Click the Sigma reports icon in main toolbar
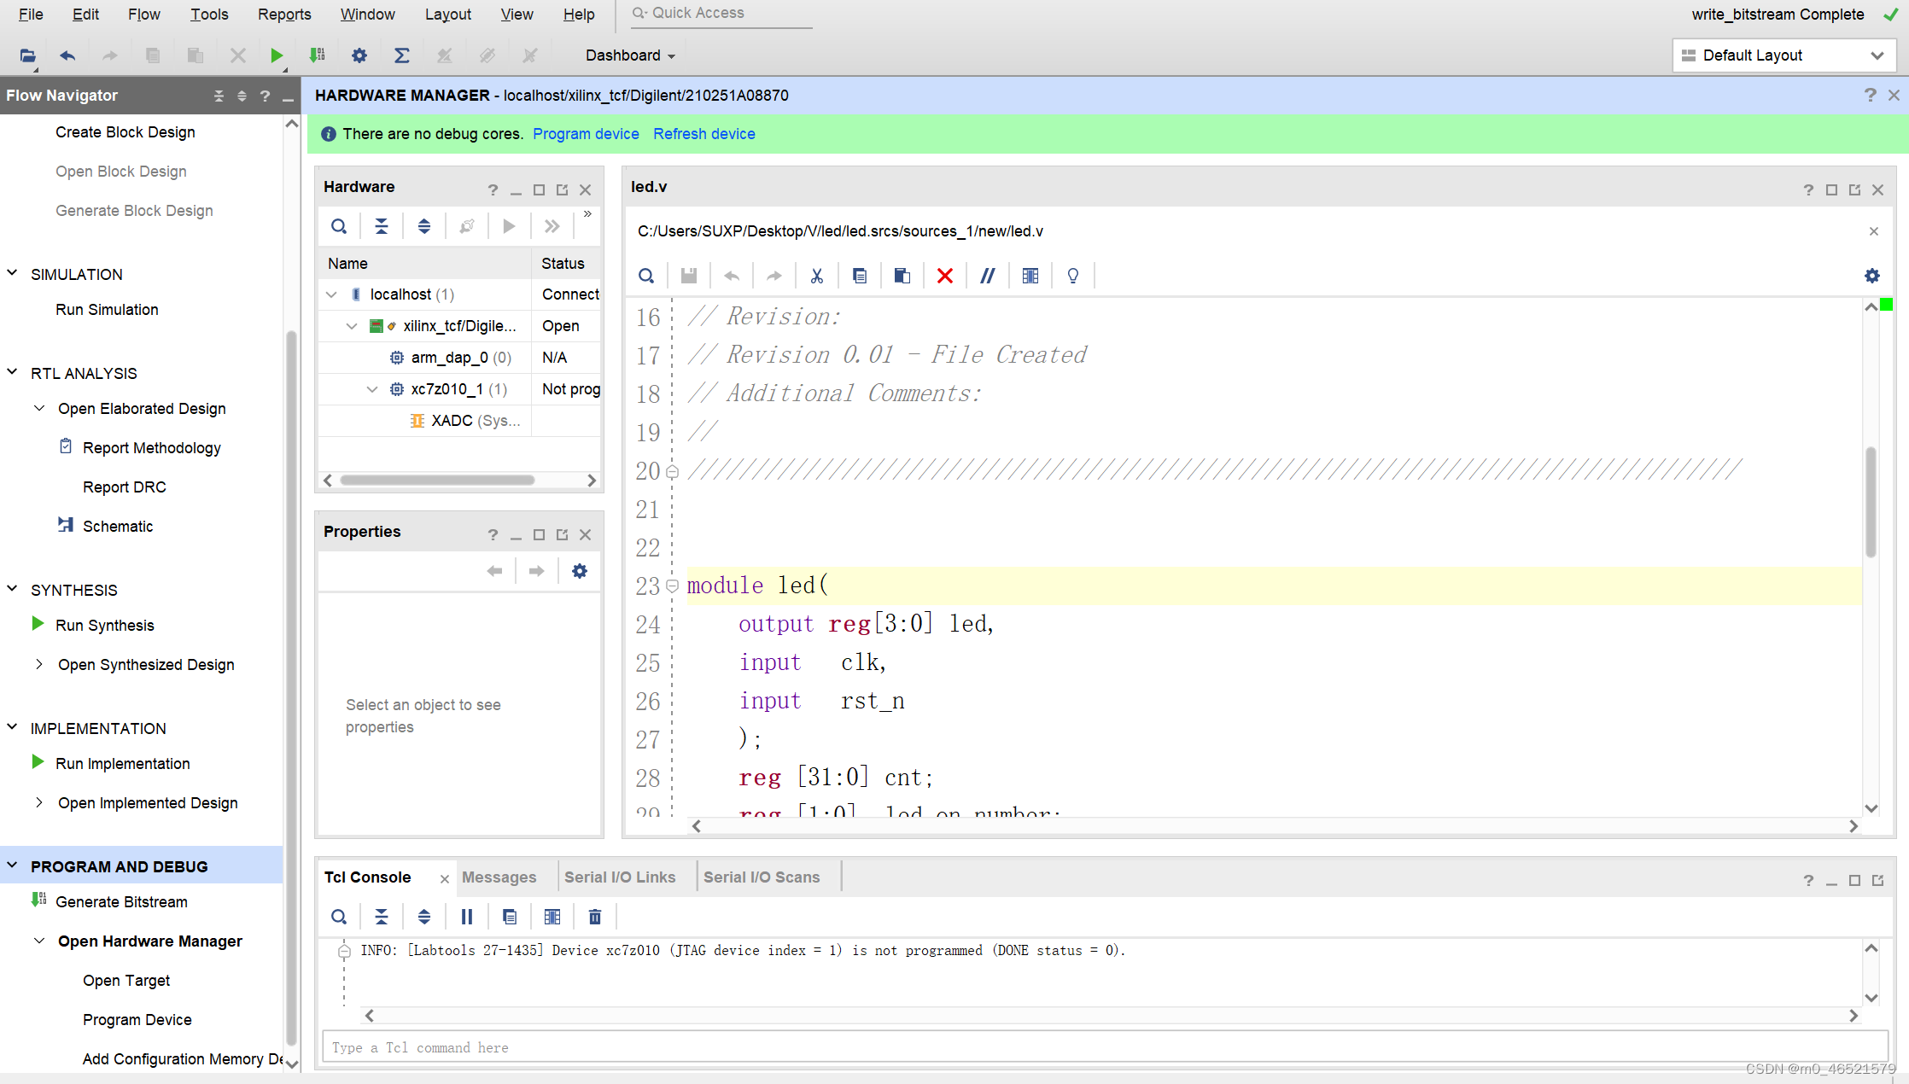 401,55
